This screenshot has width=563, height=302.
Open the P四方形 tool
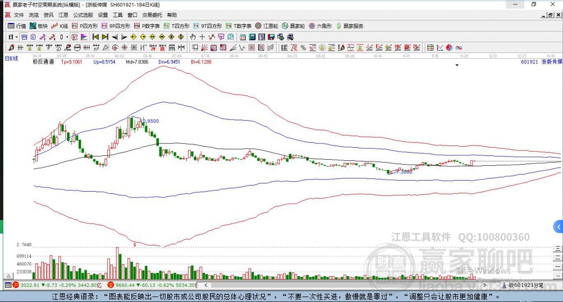[85, 26]
